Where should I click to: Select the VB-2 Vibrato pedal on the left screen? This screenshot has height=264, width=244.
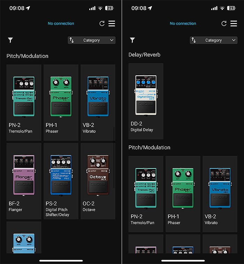98,103
